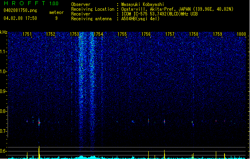250x159 pixels.
Task: Click the A504HB(yagi 4el) antenna text
Action: point(140,19)
